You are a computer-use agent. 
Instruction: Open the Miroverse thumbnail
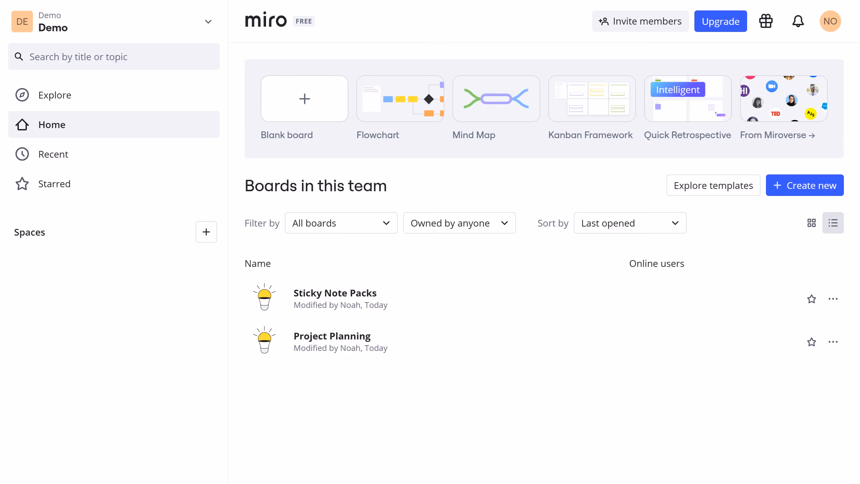coord(784,98)
